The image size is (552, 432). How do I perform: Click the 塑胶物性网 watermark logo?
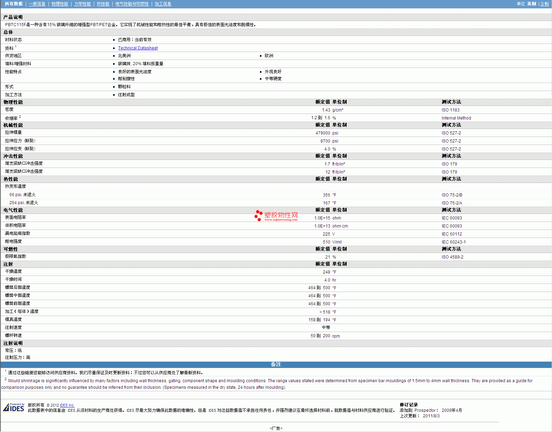coord(276,216)
